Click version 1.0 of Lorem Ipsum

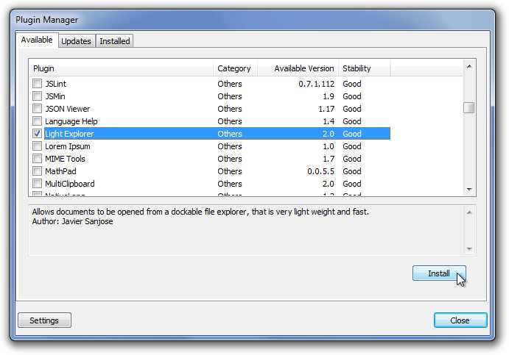329,146
